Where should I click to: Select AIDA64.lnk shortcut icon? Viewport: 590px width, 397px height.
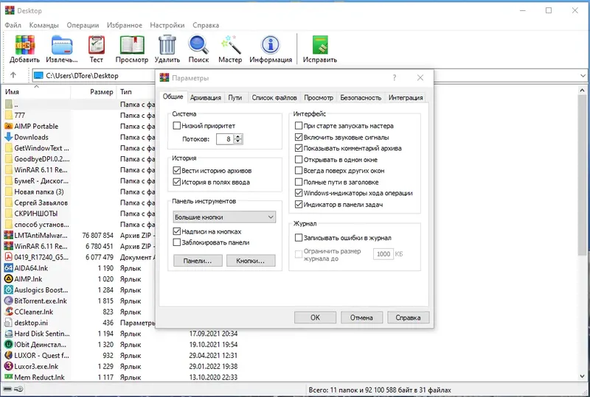(x=9, y=268)
